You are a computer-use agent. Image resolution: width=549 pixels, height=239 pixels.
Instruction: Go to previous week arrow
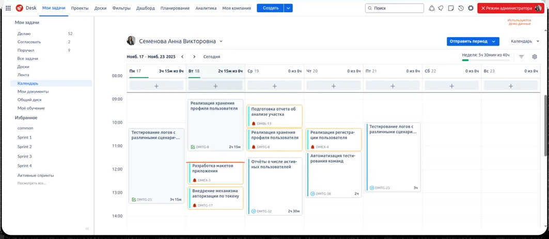[182, 57]
